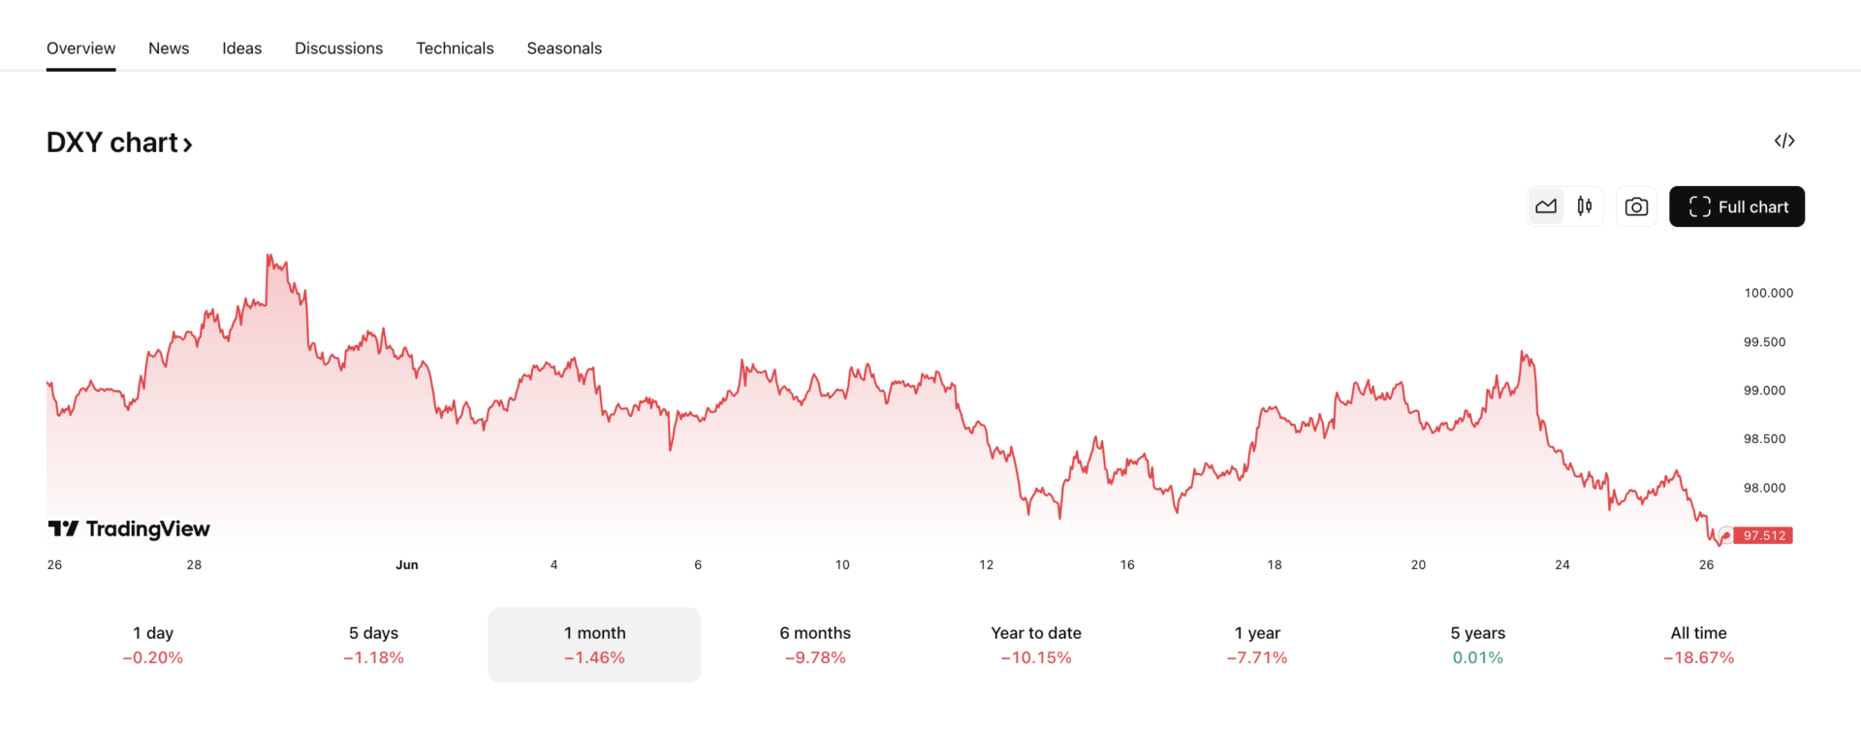The width and height of the screenshot is (1861, 732).
Task: Open the Full chart view
Action: coord(1737,207)
